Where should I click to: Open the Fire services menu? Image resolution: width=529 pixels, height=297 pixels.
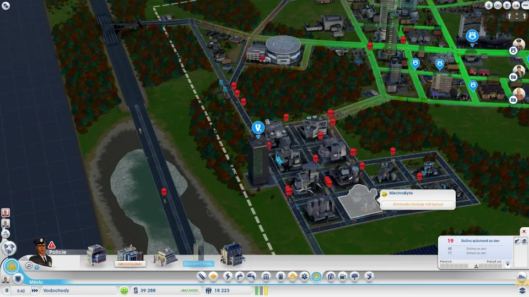(293, 277)
